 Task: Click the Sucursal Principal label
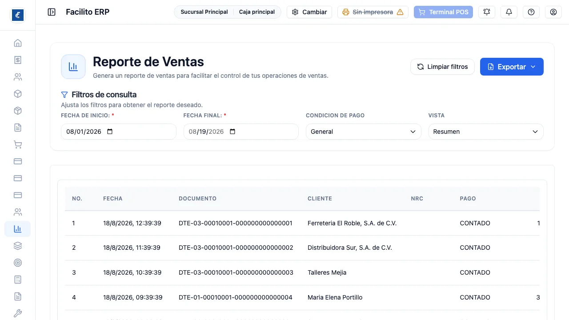pyautogui.click(x=204, y=12)
